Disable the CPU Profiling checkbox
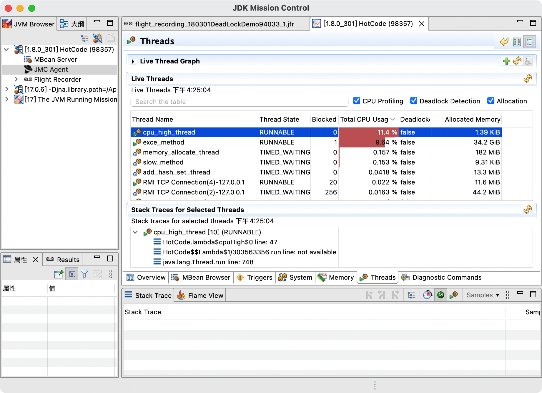The height and width of the screenshot is (393, 542). pyautogui.click(x=357, y=101)
